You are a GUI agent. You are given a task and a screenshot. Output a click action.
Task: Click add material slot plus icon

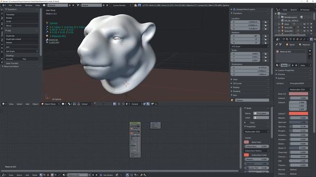(310, 51)
